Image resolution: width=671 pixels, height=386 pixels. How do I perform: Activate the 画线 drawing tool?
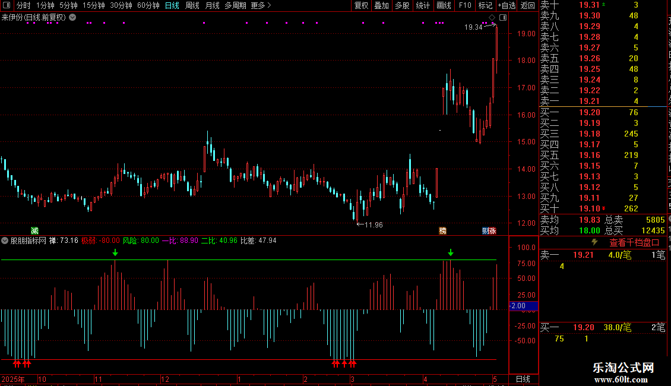444,5
